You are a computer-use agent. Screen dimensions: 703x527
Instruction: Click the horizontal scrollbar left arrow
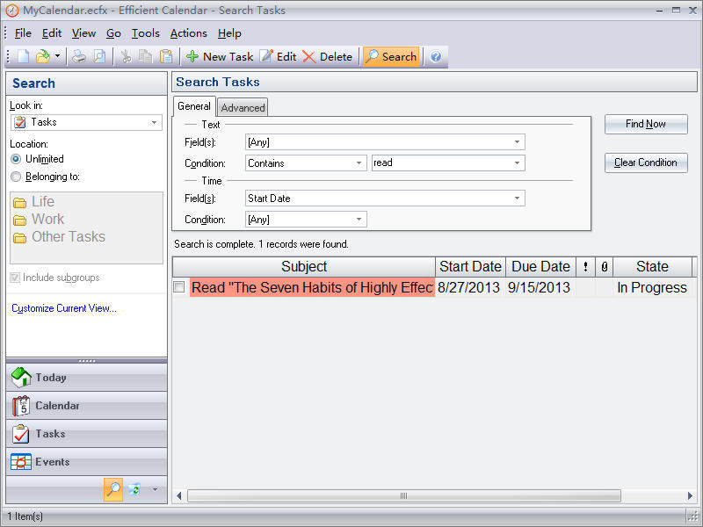179,495
